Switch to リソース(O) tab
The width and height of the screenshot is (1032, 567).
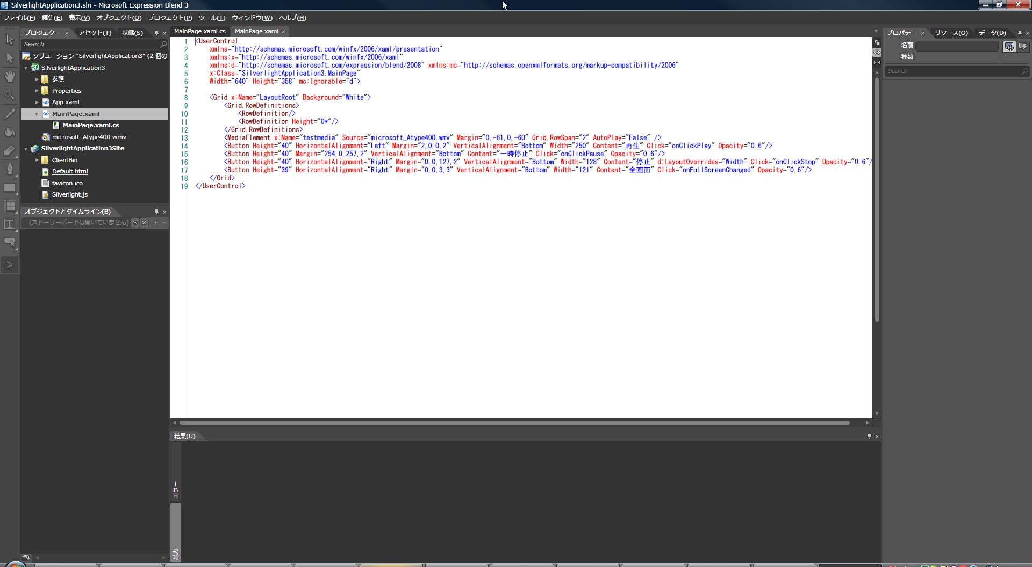[x=951, y=33]
